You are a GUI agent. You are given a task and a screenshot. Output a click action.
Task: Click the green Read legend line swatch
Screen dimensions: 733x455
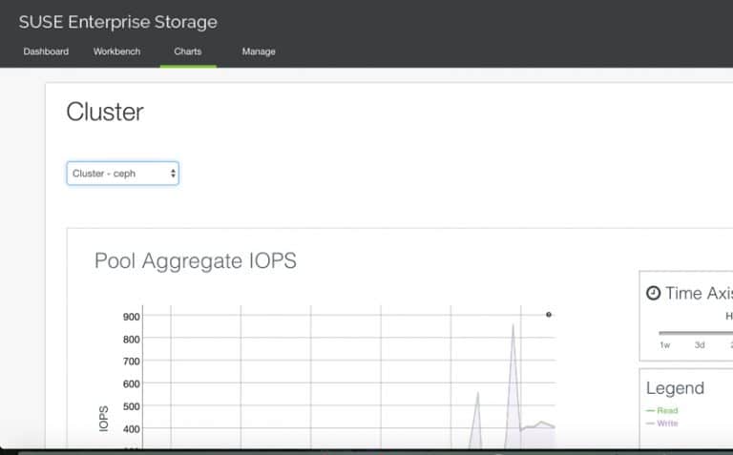[x=650, y=410]
